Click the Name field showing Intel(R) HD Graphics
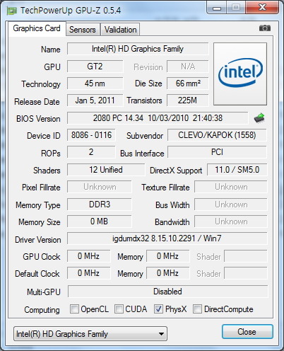This screenshot has width=284, height=351. (x=138, y=49)
